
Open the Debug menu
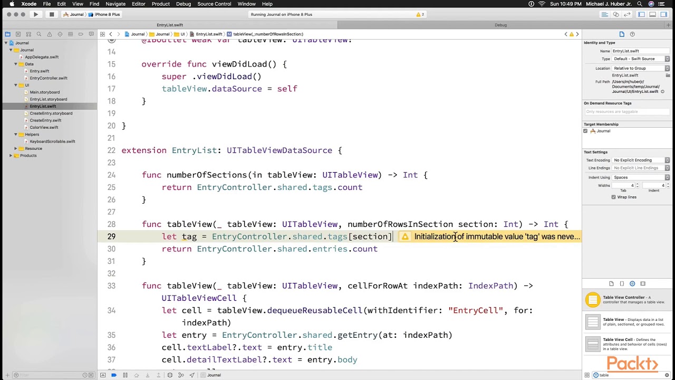tap(184, 4)
